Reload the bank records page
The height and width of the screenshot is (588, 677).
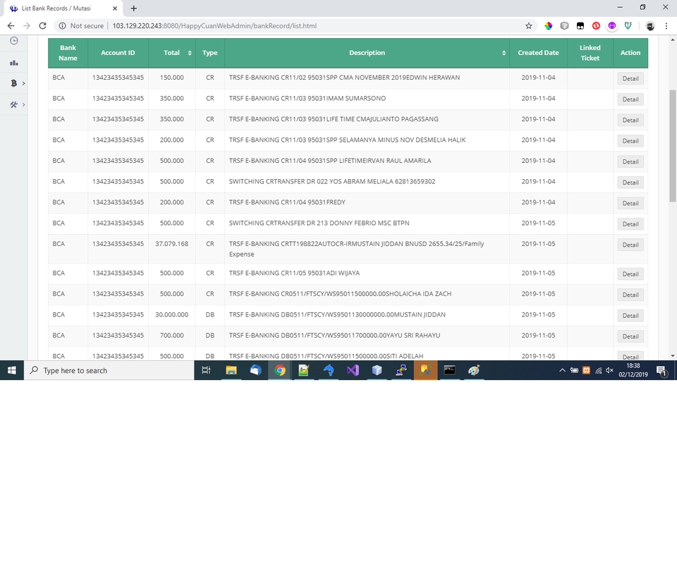click(x=42, y=26)
